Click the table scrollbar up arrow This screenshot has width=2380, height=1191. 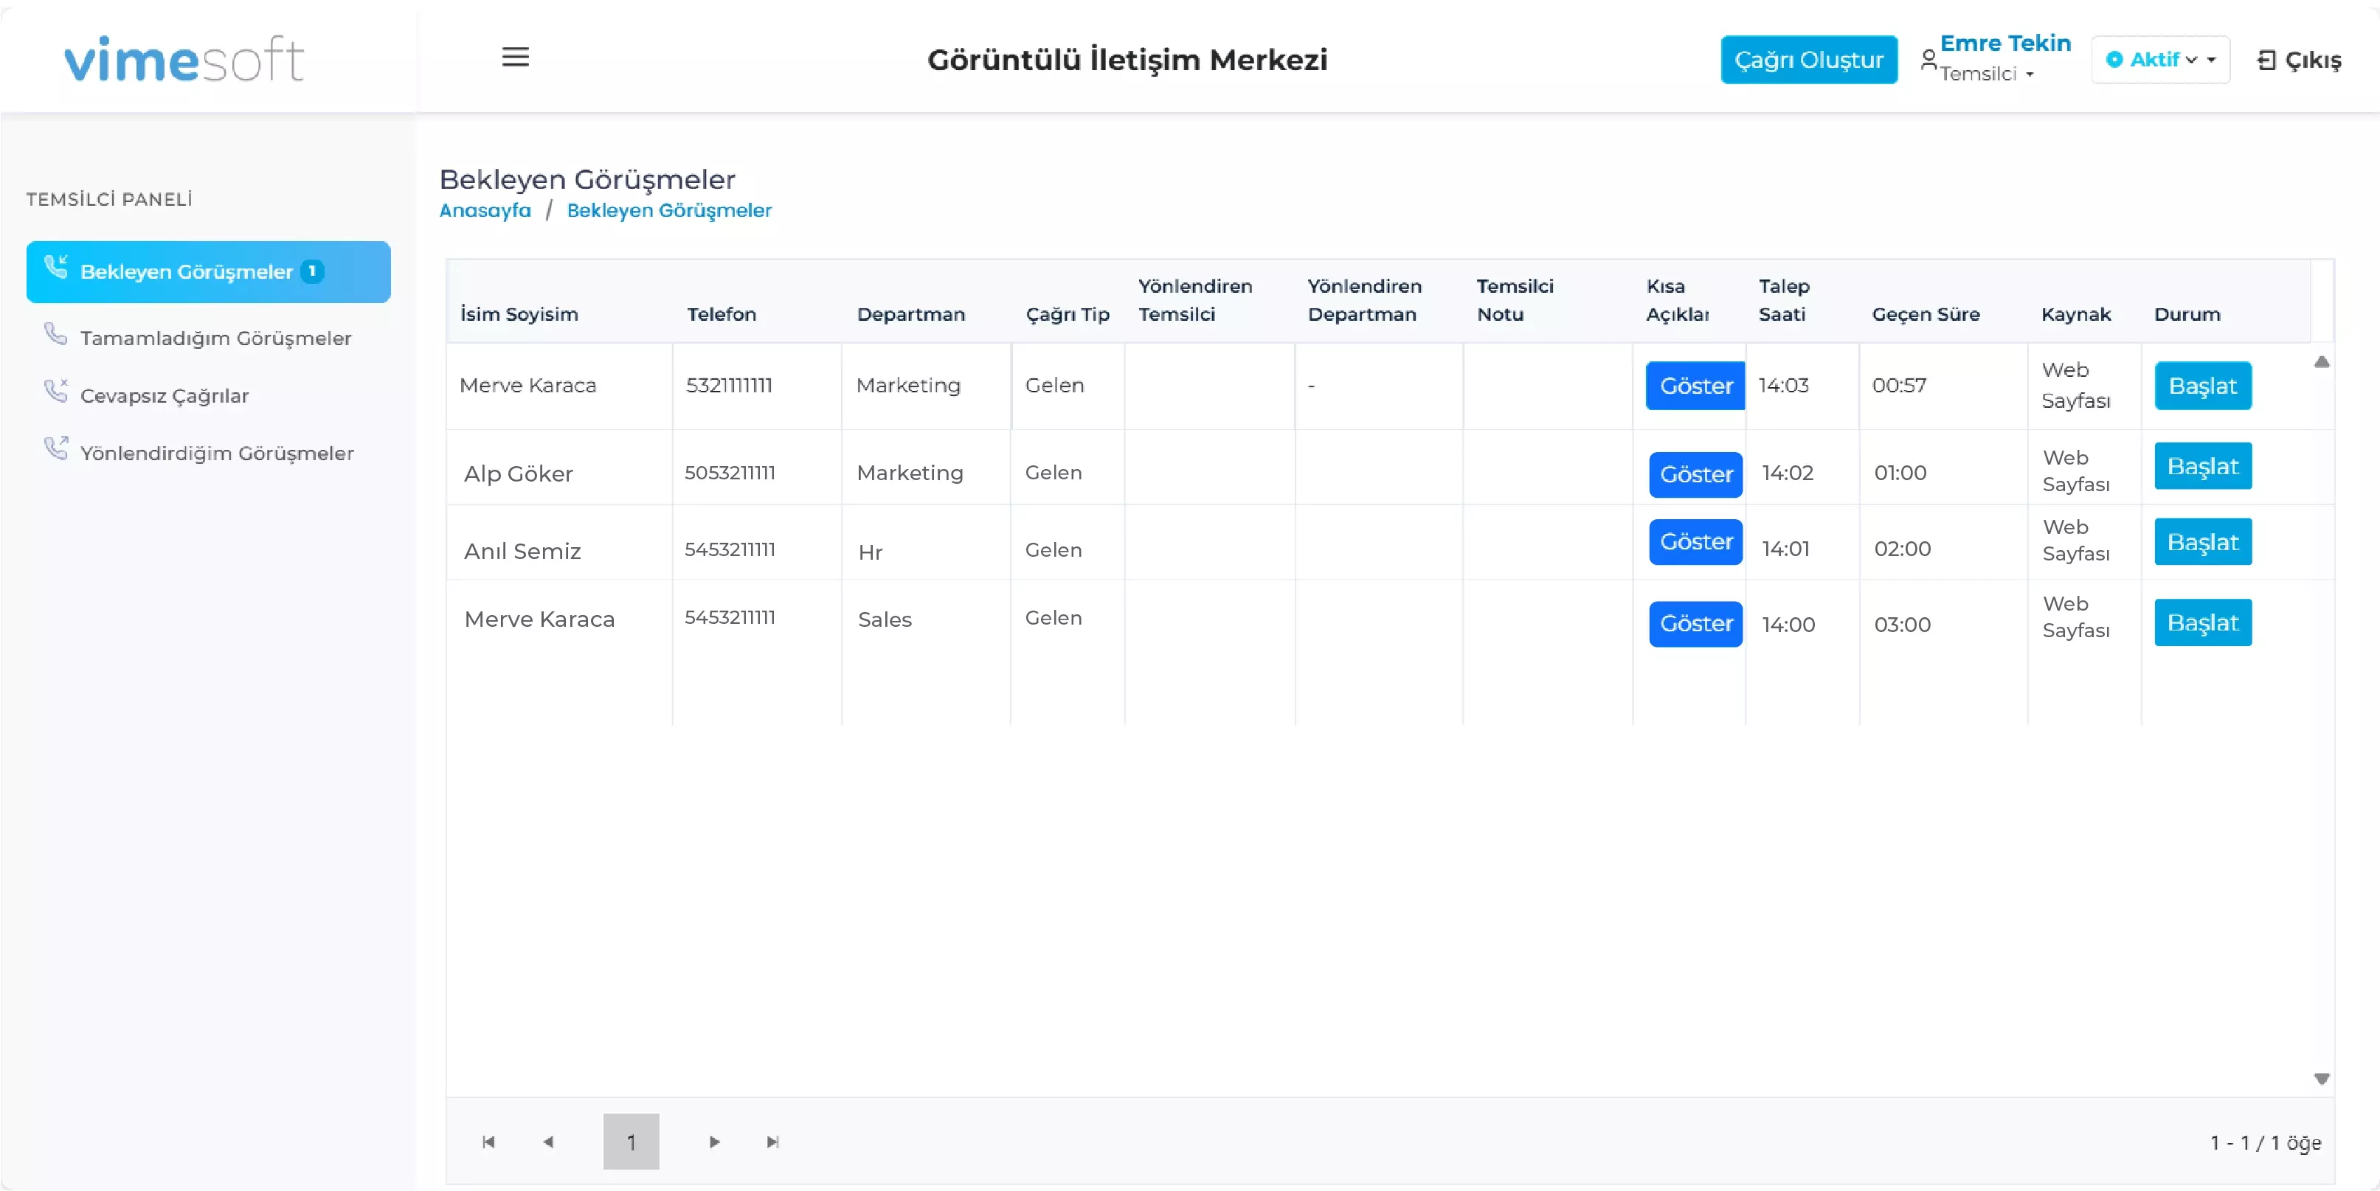pyautogui.click(x=2321, y=362)
